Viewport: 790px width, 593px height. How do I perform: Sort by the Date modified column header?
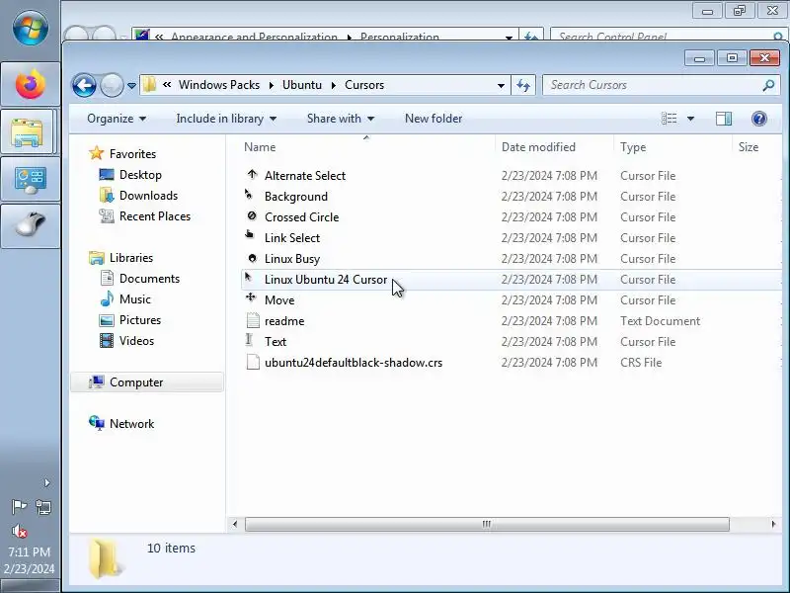pyautogui.click(x=554, y=146)
